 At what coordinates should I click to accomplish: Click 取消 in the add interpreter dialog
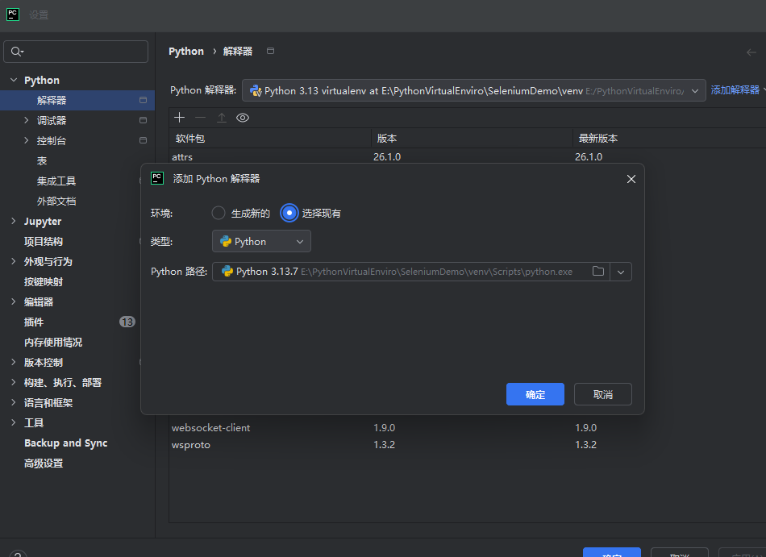603,394
